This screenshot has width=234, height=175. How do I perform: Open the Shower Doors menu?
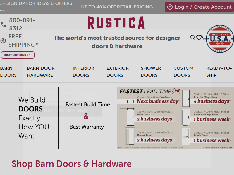(151, 71)
